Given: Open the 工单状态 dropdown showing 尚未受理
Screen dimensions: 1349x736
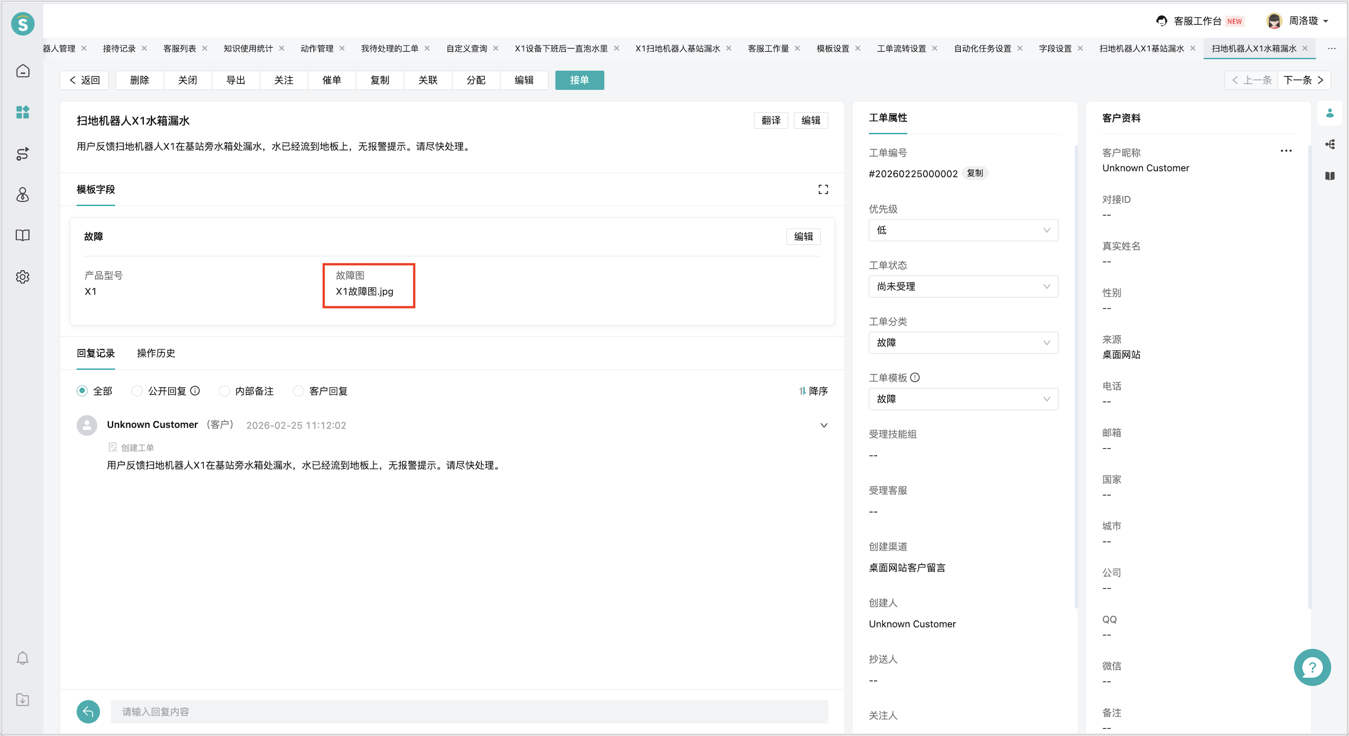Looking at the screenshot, I should tap(963, 286).
